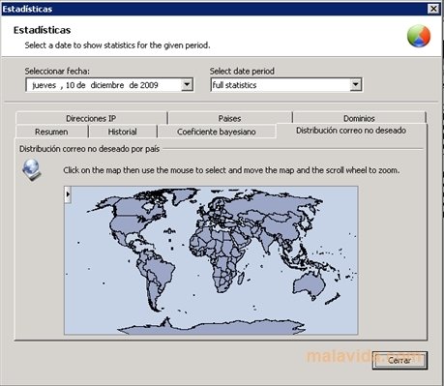Click 'Distribución correo no deseado por país' label

(x=89, y=149)
